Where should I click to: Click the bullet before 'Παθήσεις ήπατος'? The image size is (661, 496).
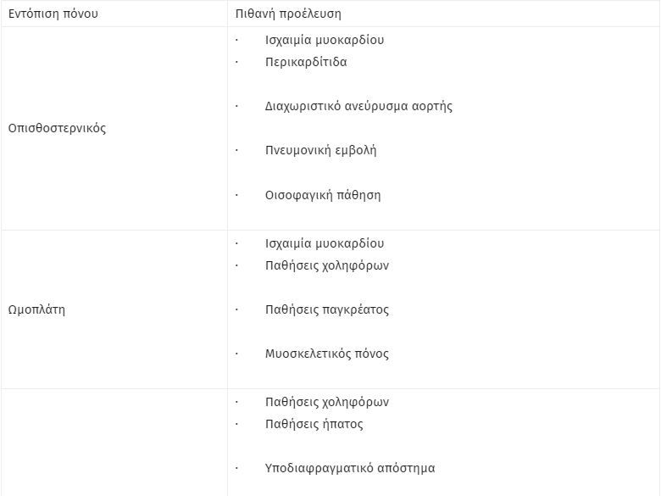click(236, 424)
